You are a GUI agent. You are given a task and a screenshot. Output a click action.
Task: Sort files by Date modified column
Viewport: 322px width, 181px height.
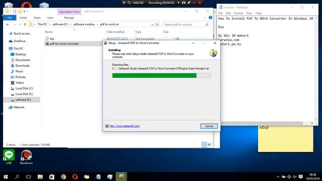click(x=116, y=32)
